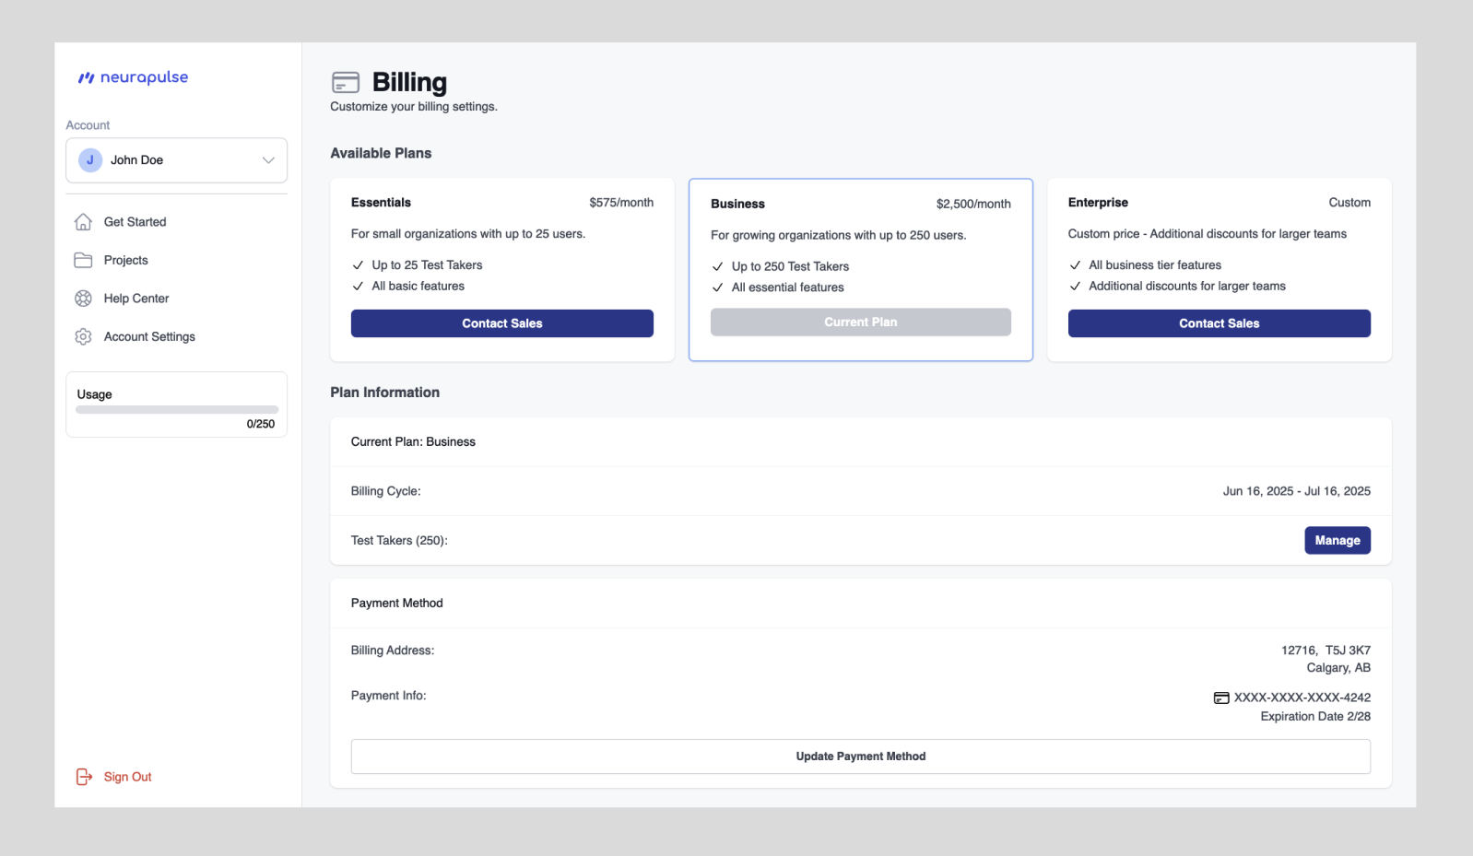Click the Business plan title
The image size is (1473, 856).
737,205
